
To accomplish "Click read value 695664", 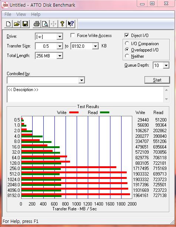I will point(160,147).
